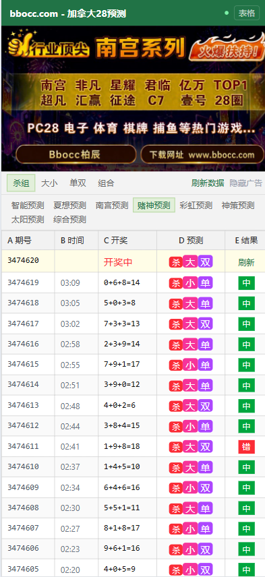Screen dimensions: 265x577
Task: Click the 双 badge in row 3474617
Action: pos(206,324)
